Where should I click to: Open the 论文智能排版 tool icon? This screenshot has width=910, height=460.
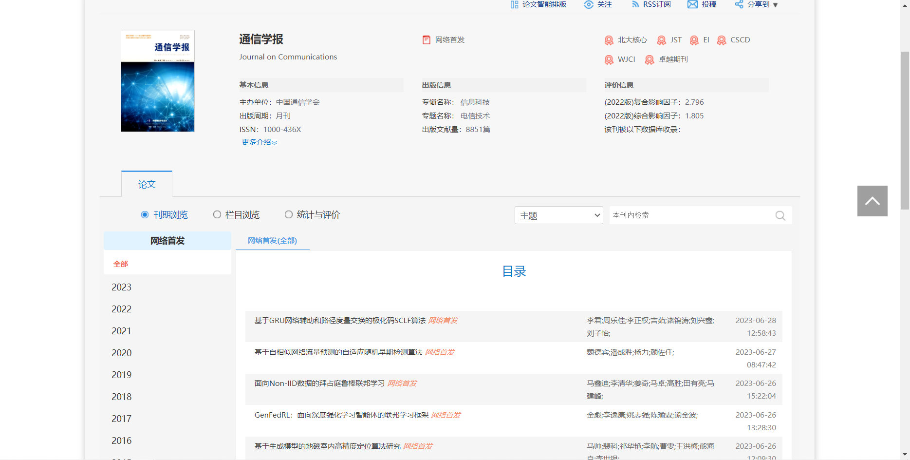[x=514, y=4]
